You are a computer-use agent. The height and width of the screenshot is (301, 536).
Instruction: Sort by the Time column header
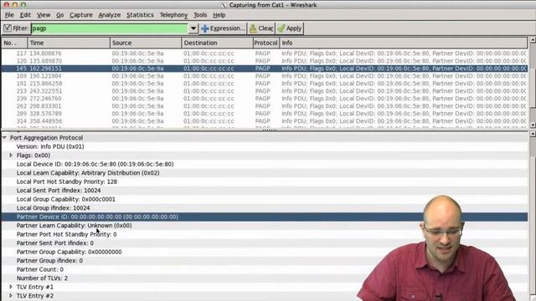click(x=69, y=43)
